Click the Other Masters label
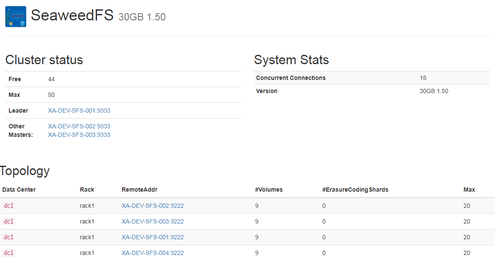This screenshot has height=266, width=495. coord(20,130)
